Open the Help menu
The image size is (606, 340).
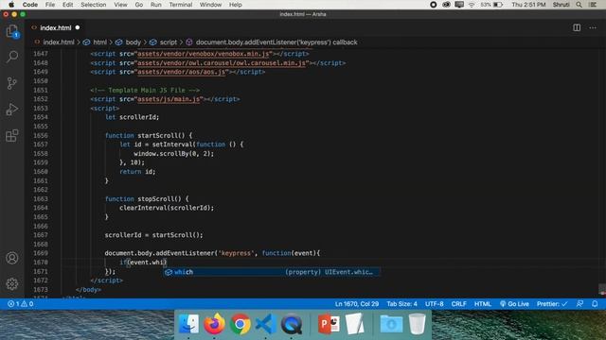(236, 5)
